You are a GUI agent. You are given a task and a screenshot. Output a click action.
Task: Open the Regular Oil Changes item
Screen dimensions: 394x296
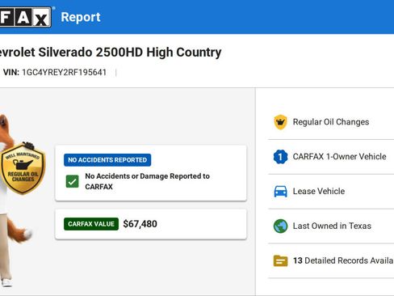click(331, 122)
